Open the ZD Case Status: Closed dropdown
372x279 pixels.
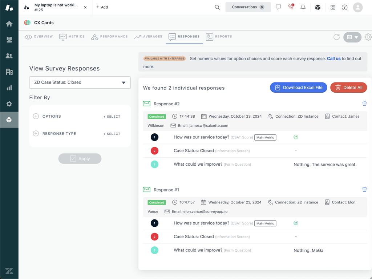click(80, 82)
